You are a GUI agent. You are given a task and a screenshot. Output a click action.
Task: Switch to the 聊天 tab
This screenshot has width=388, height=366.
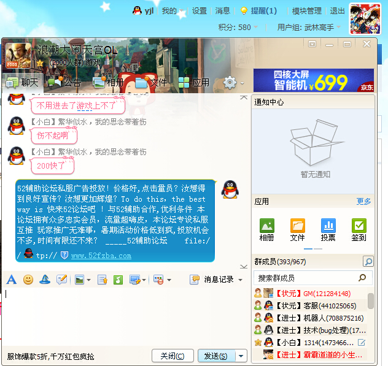click(x=23, y=83)
